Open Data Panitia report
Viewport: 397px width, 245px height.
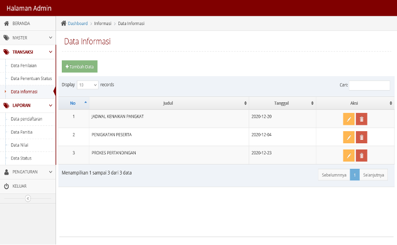tap(22, 132)
